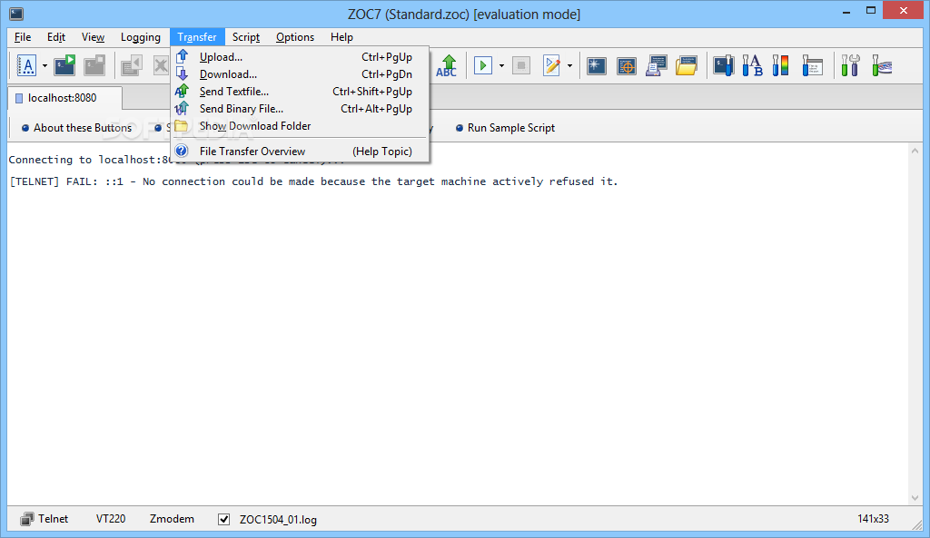This screenshot has width=930, height=538.
Task: Click the Run Sample Script button
Action: click(x=505, y=127)
